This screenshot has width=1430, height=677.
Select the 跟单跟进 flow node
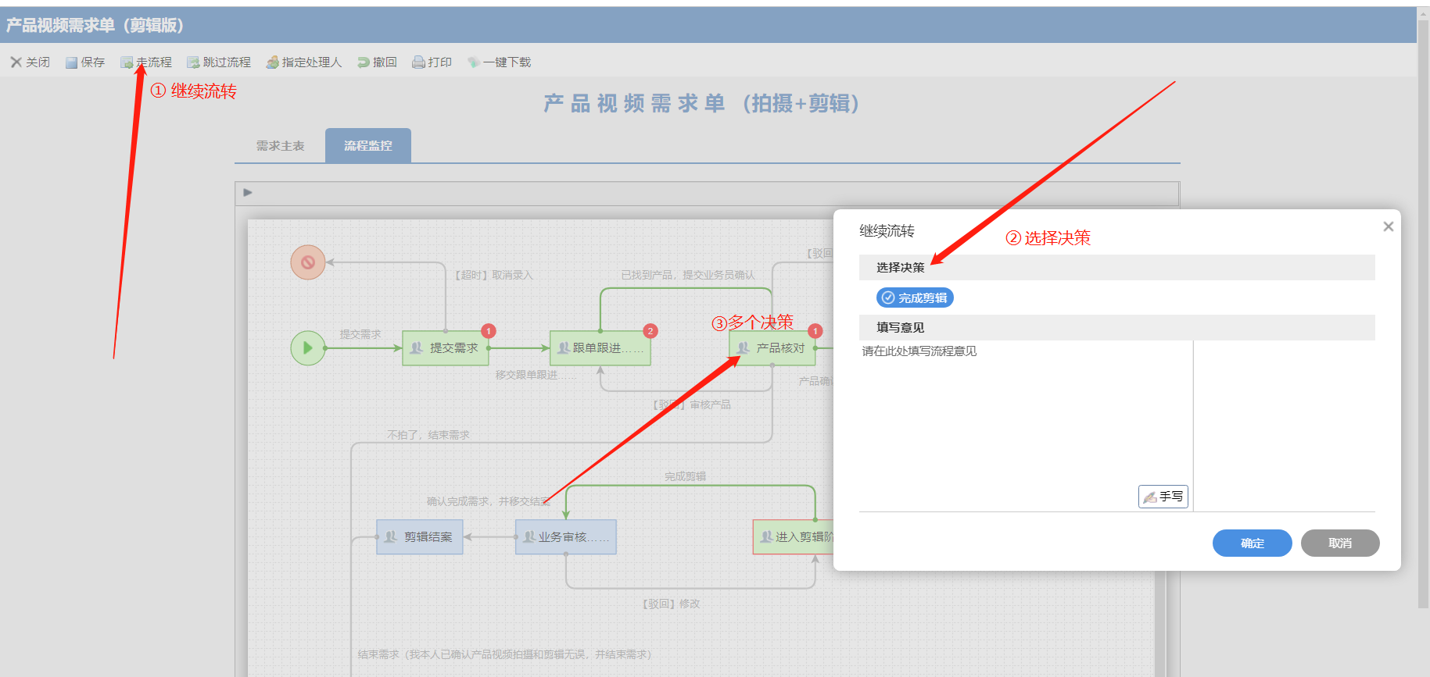click(600, 348)
